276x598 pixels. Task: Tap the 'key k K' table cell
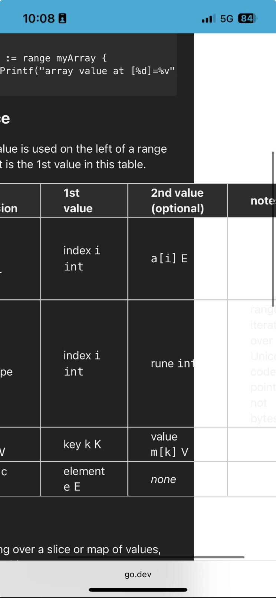click(x=84, y=444)
